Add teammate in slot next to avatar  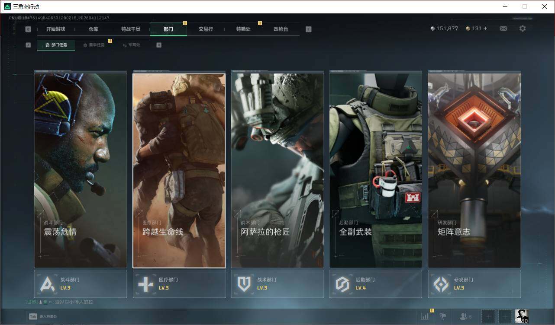coord(505,316)
